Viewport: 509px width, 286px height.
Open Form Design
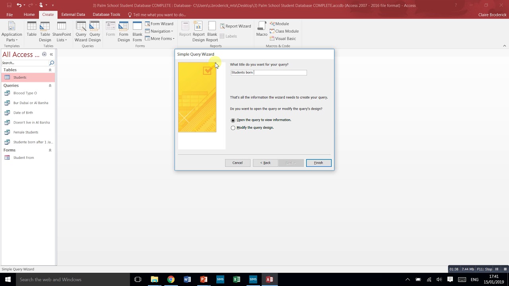tap(124, 31)
